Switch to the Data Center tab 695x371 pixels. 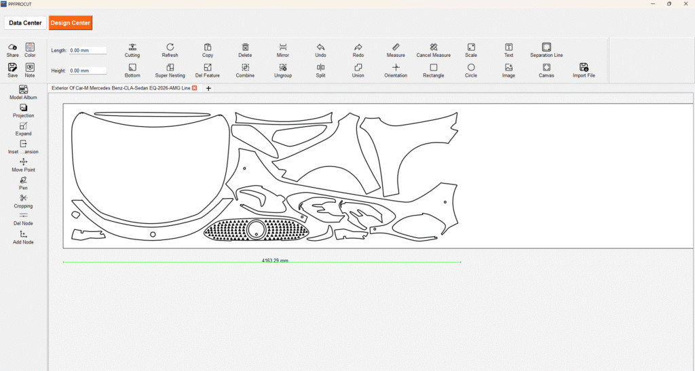click(x=25, y=23)
